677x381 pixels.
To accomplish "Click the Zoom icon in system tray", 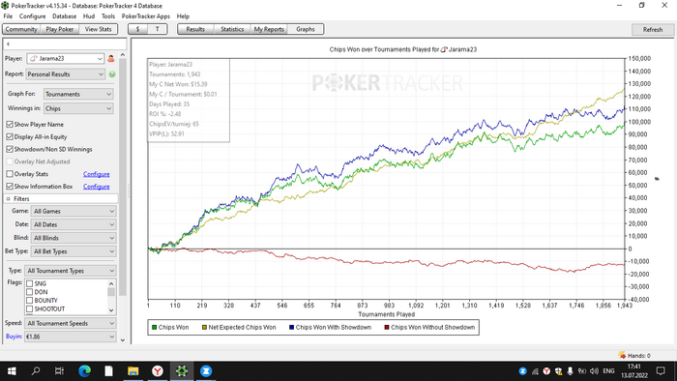I will (x=522, y=371).
